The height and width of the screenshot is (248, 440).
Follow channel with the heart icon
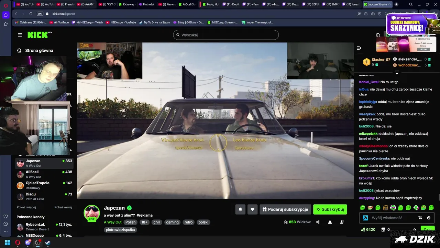point(252,209)
